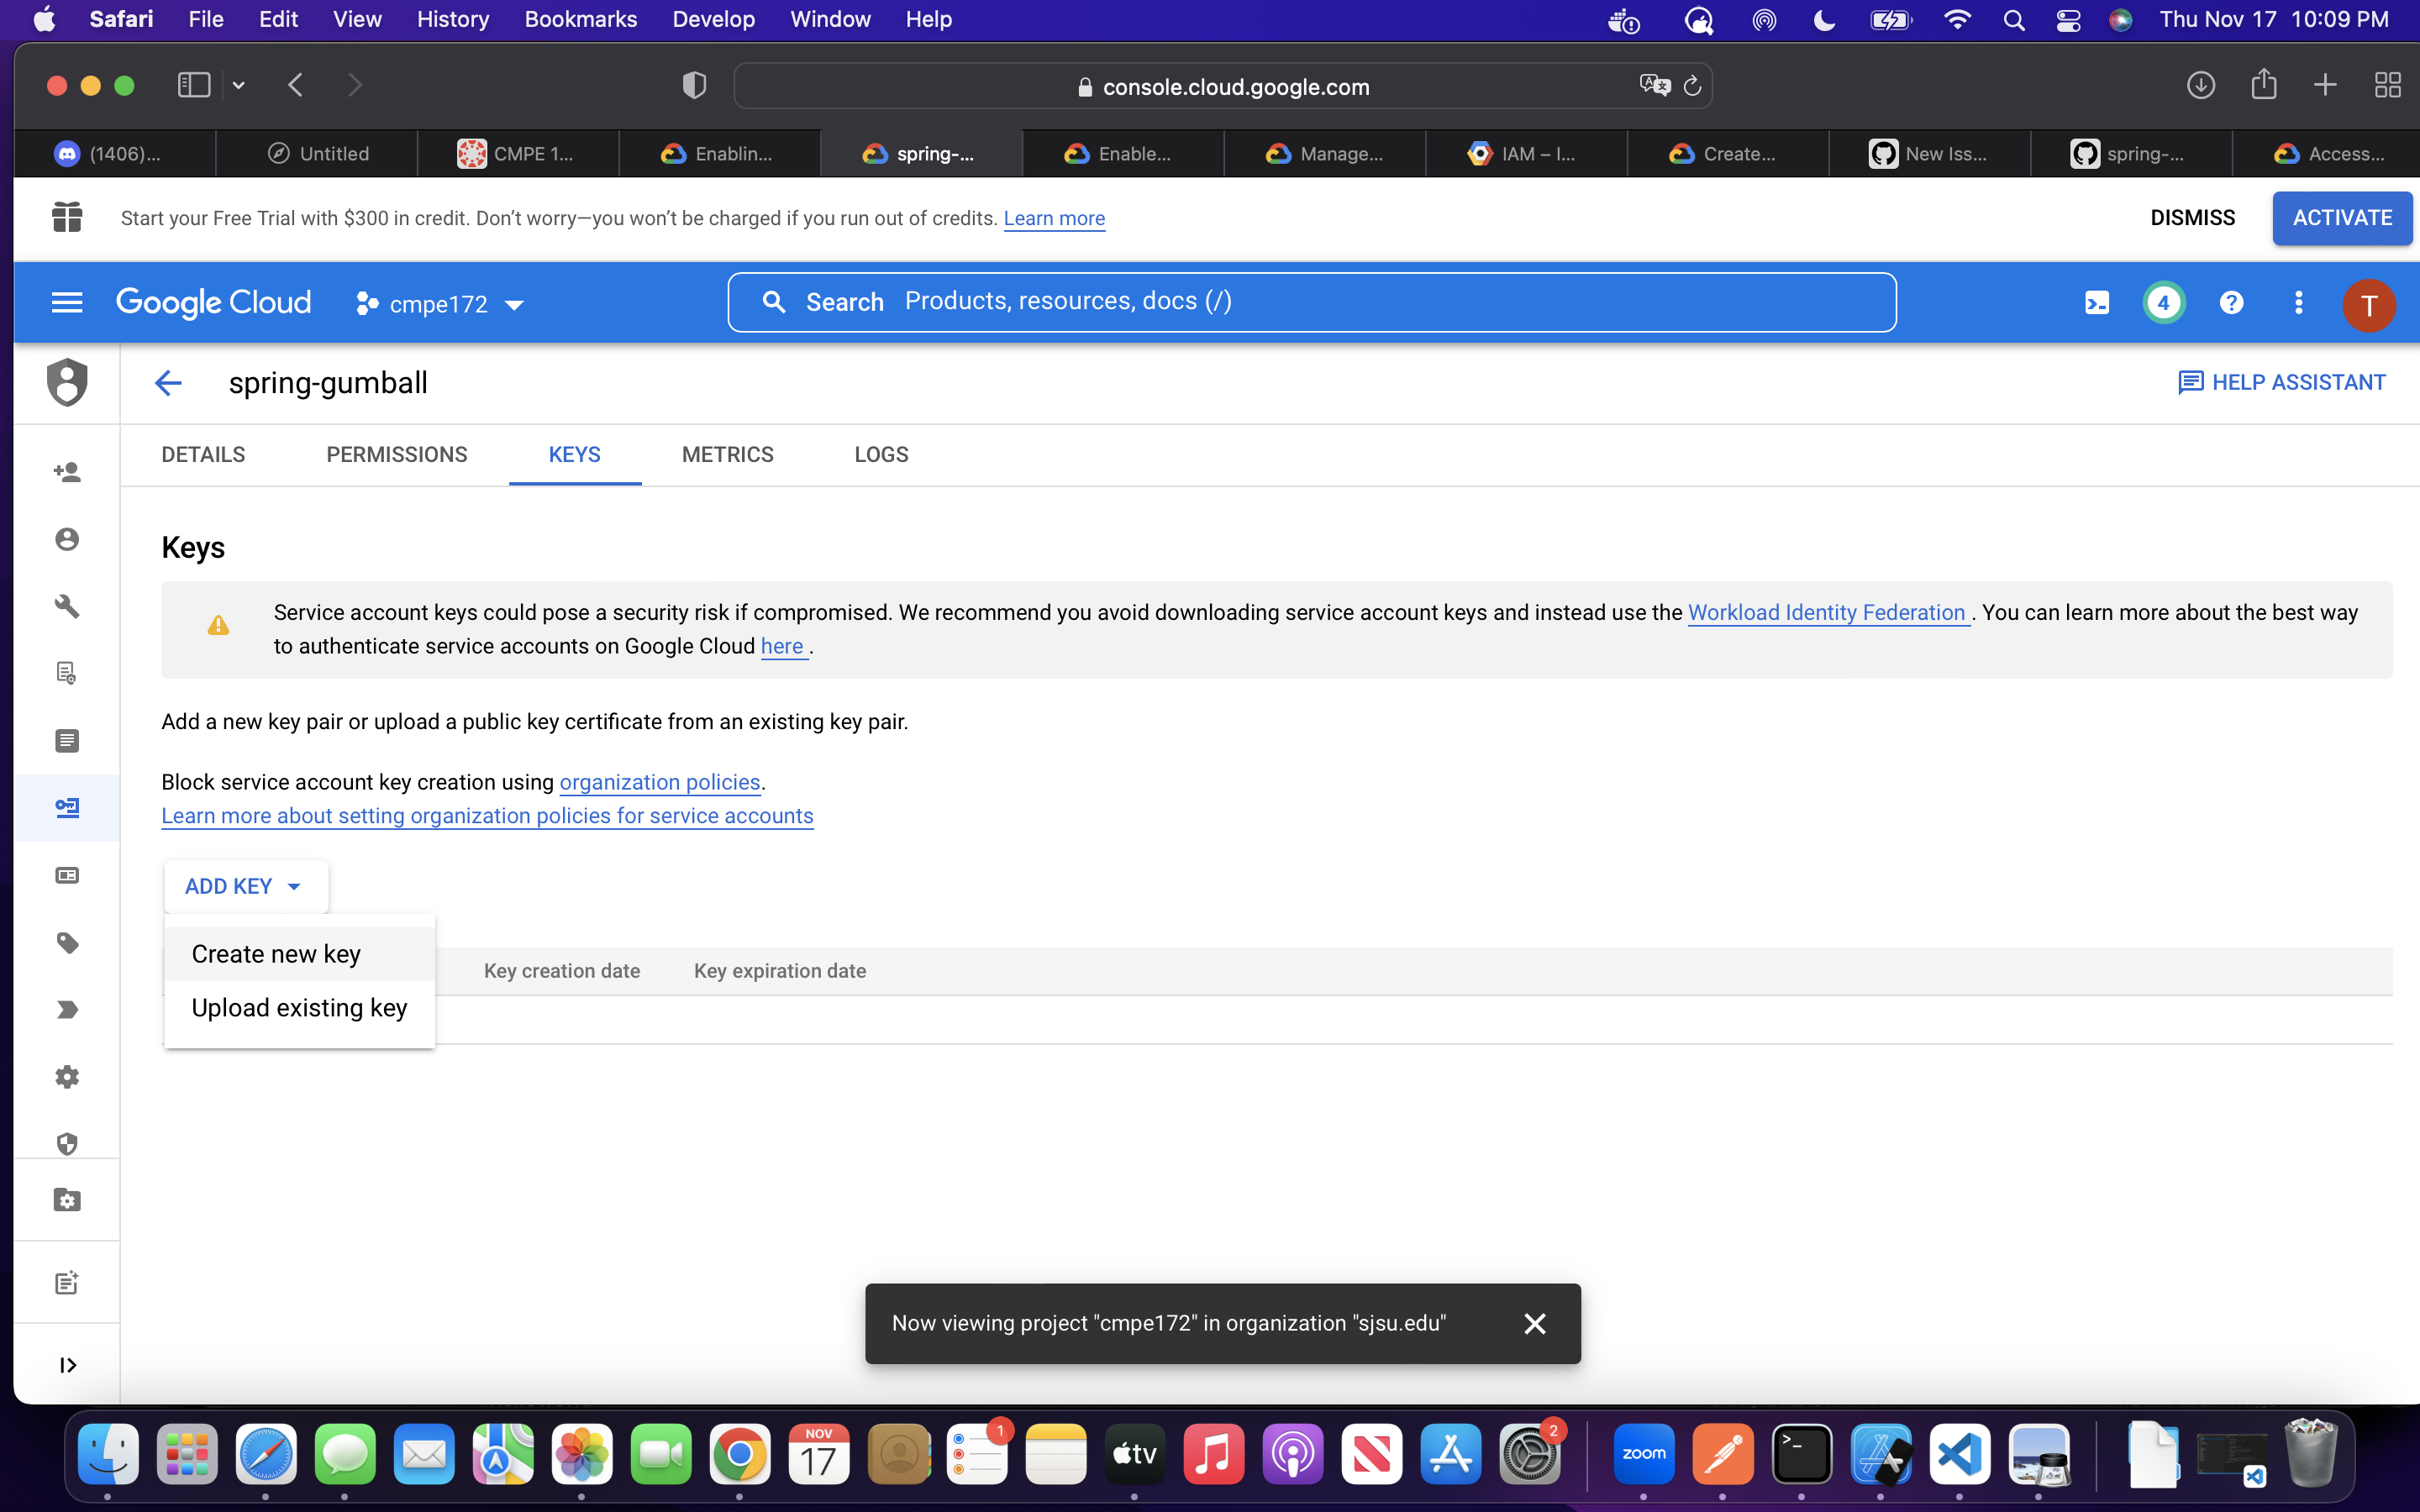Open the wrench tools sidebar icon

67,606
